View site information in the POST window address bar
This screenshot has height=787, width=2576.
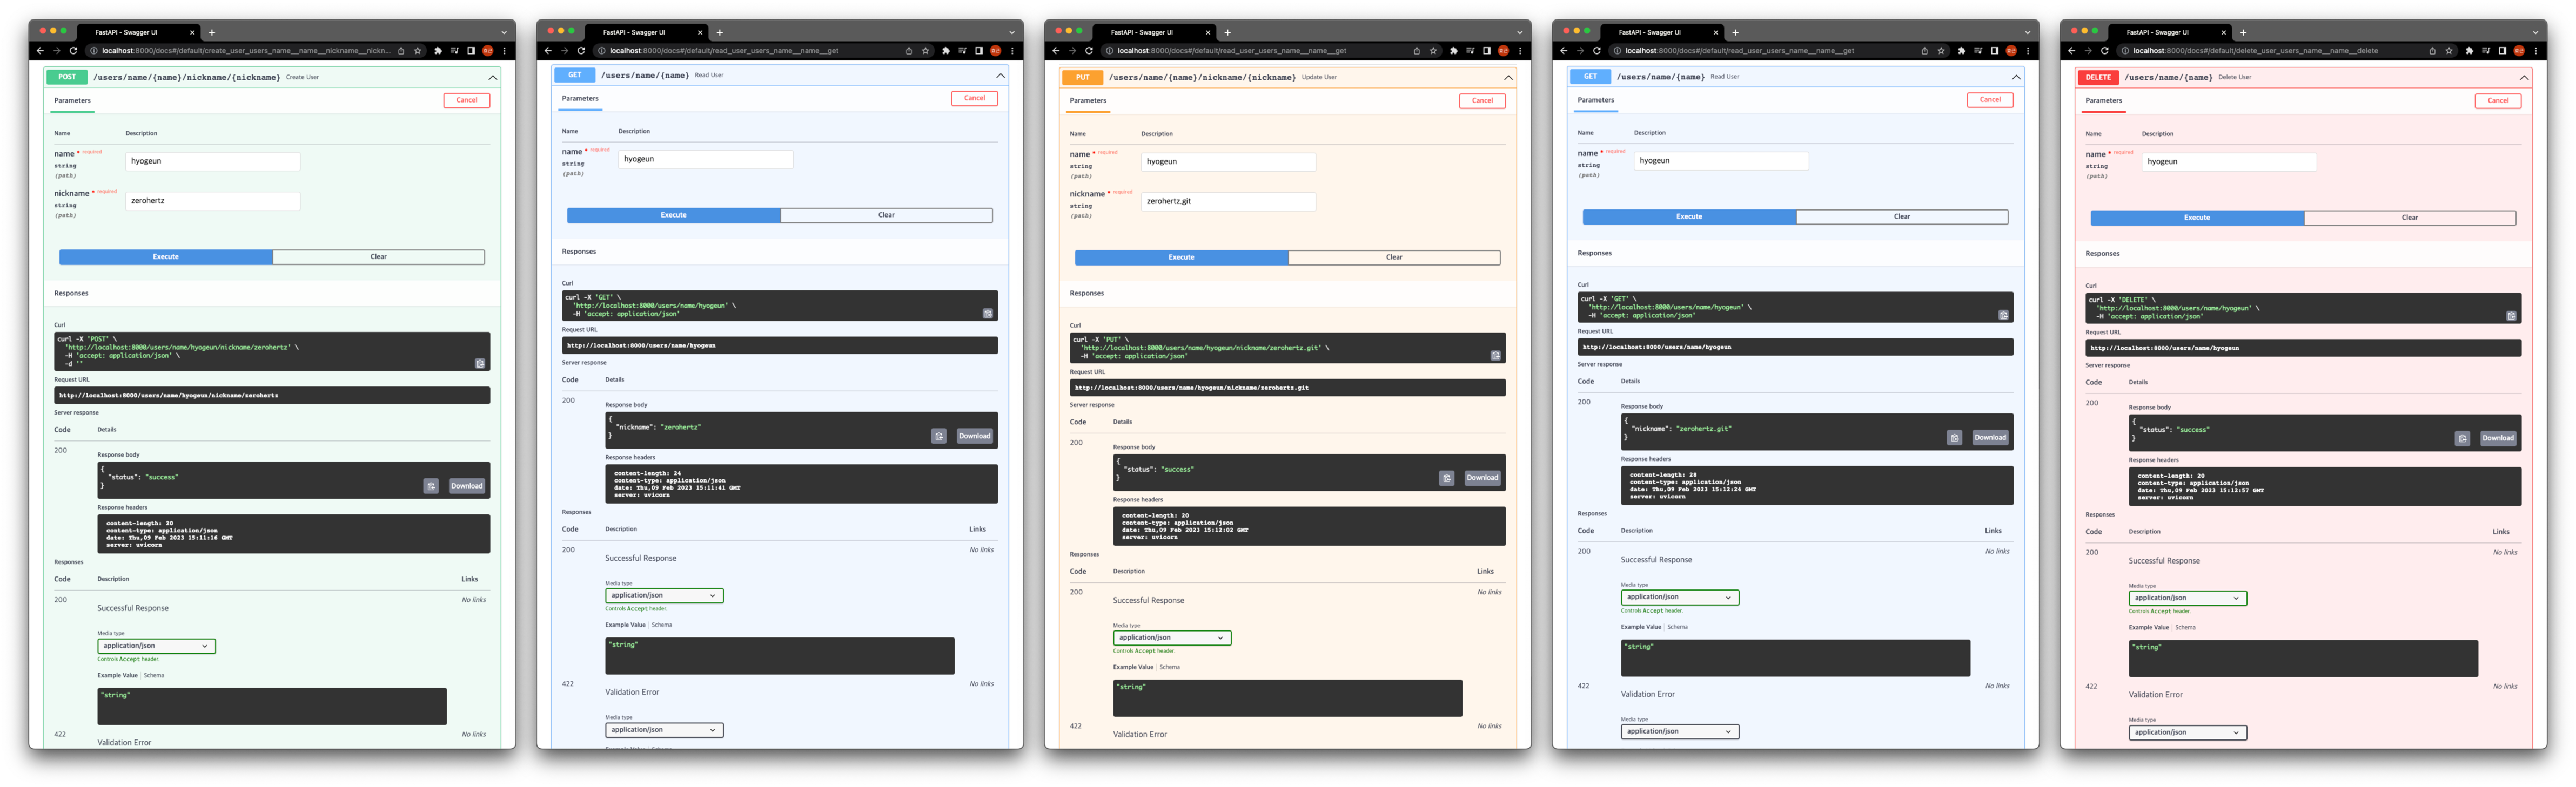[x=95, y=51]
